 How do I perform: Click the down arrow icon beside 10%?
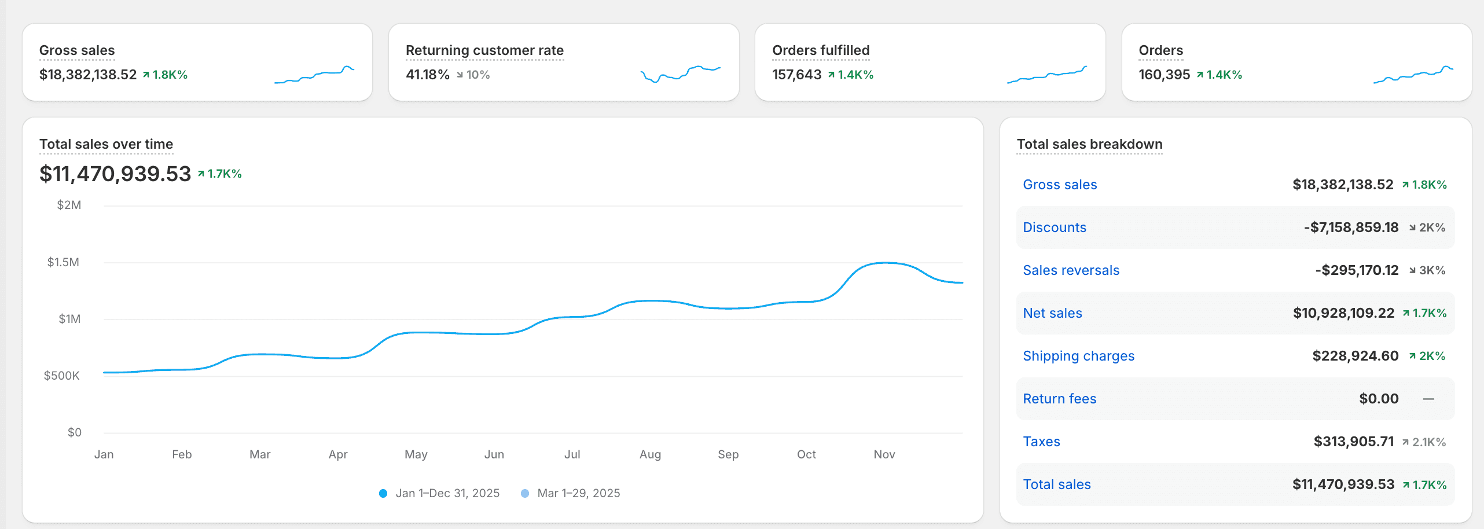(x=460, y=75)
